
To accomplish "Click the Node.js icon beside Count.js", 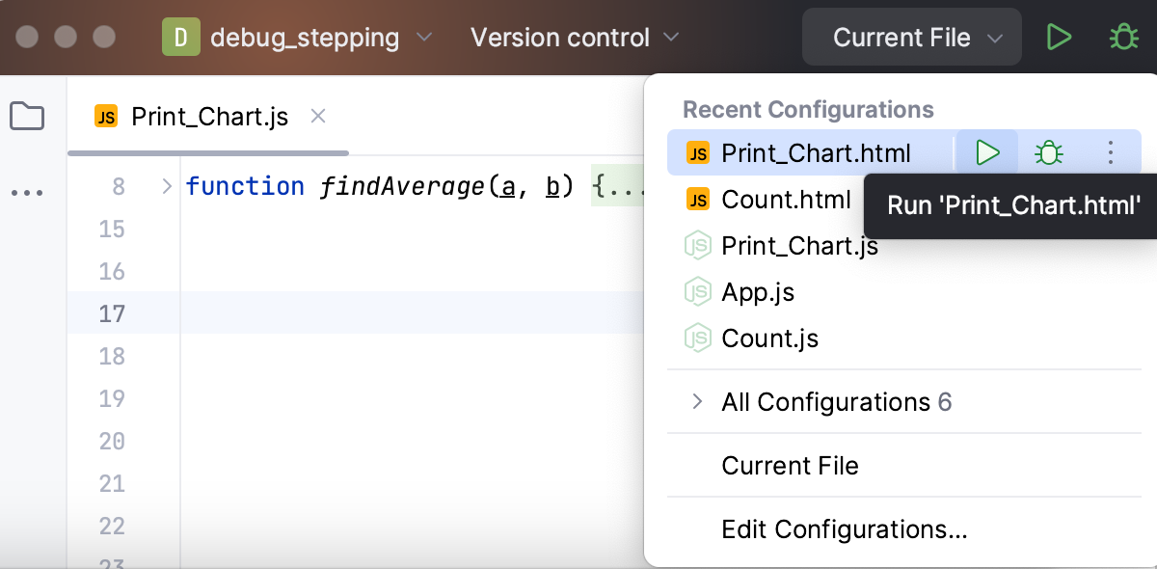I will pos(697,339).
